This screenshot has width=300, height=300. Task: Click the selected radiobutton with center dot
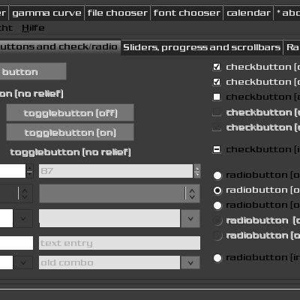217,190
